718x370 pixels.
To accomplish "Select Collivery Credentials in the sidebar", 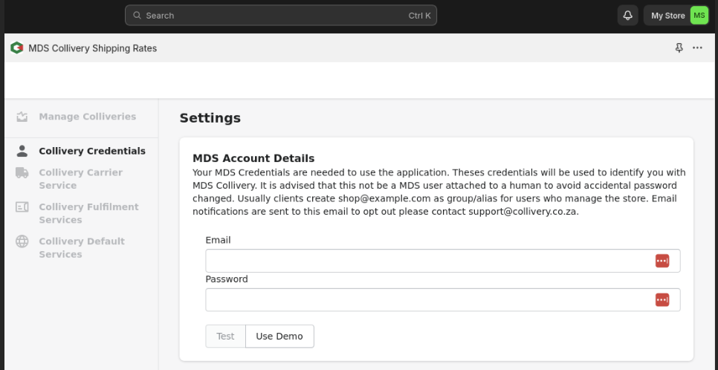I will click(91, 151).
